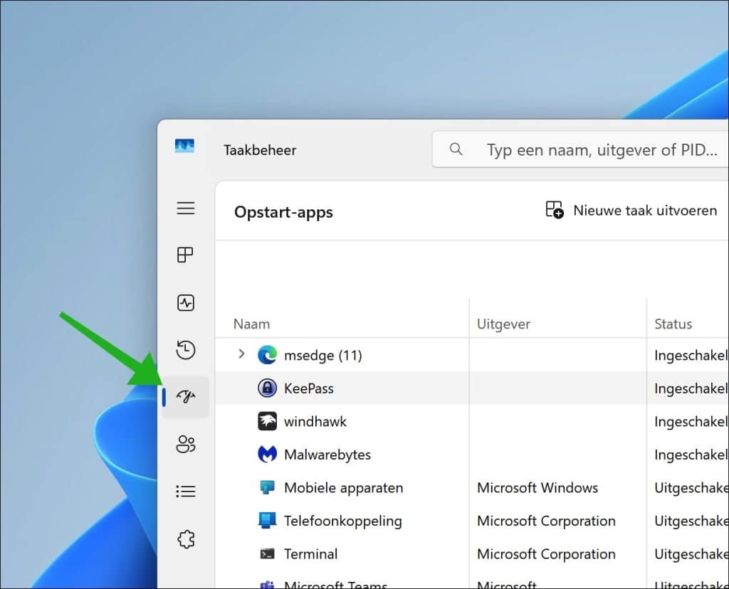Click the Uitgever column header

pos(503,324)
